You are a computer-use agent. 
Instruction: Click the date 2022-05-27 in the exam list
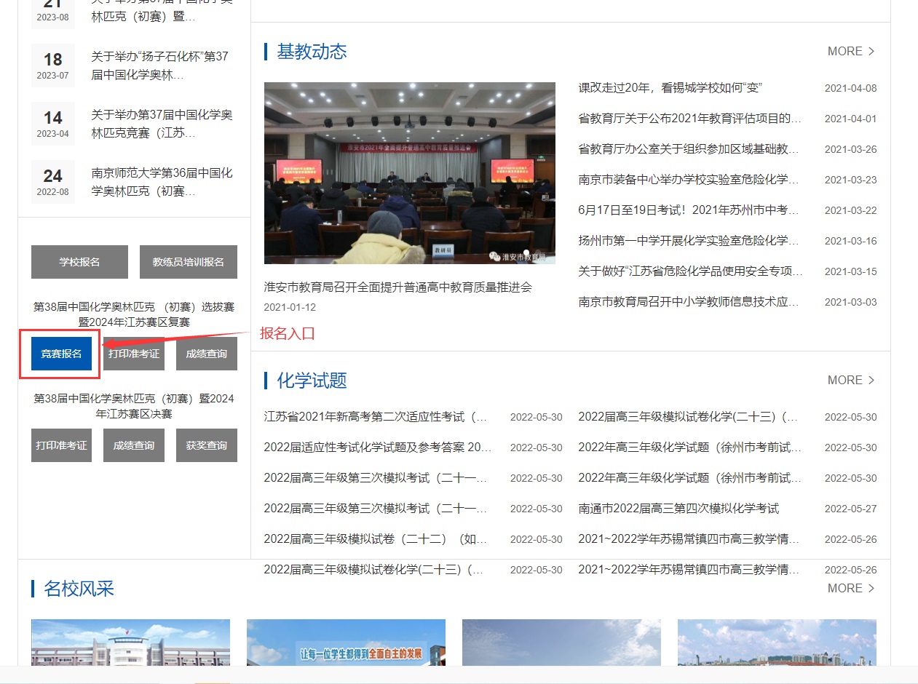851,509
